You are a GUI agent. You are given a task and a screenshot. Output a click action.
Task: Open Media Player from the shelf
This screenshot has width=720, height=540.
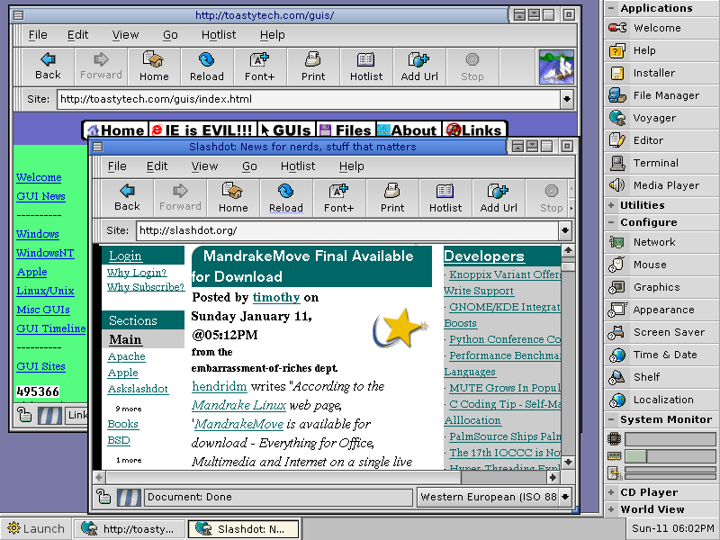(x=661, y=185)
